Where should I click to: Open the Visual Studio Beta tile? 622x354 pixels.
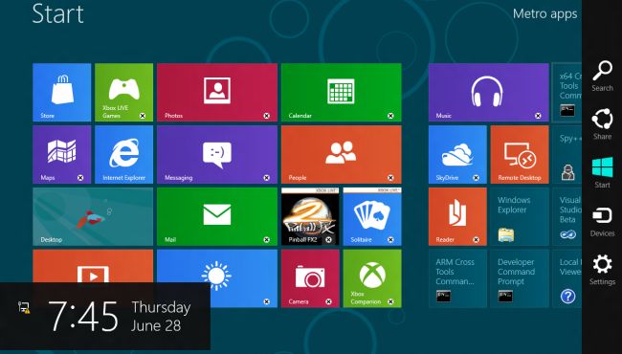click(x=566, y=216)
